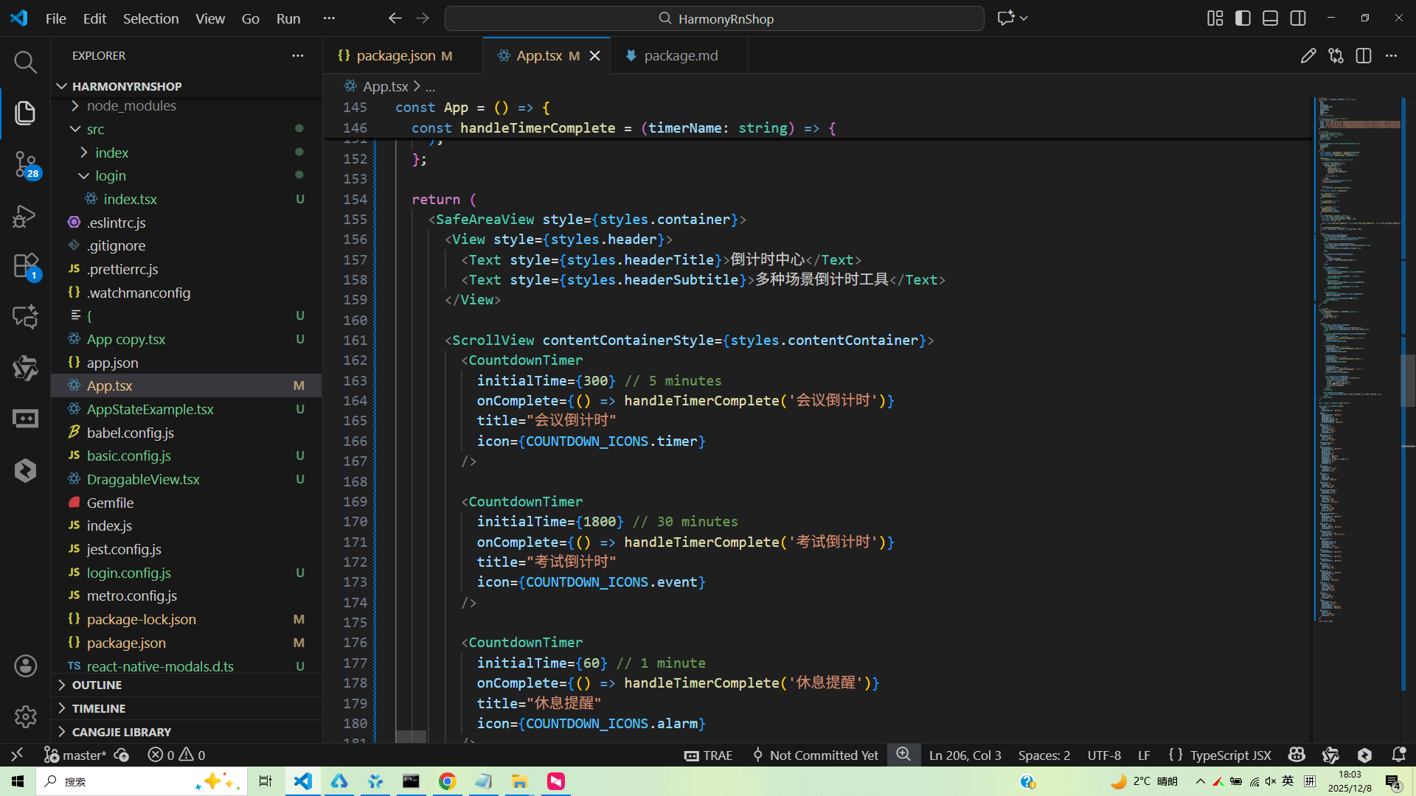Open Source Control view with 28 changes
1416x796 pixels.
[x=25, y=164]
